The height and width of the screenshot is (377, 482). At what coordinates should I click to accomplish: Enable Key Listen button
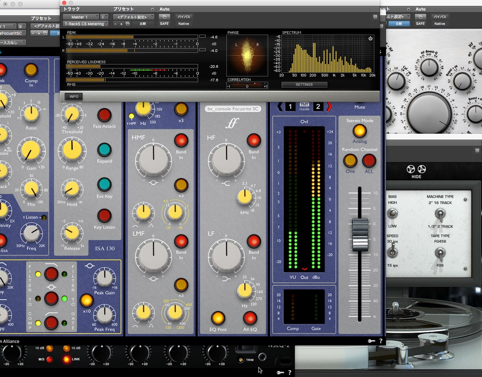pos(104,216)
